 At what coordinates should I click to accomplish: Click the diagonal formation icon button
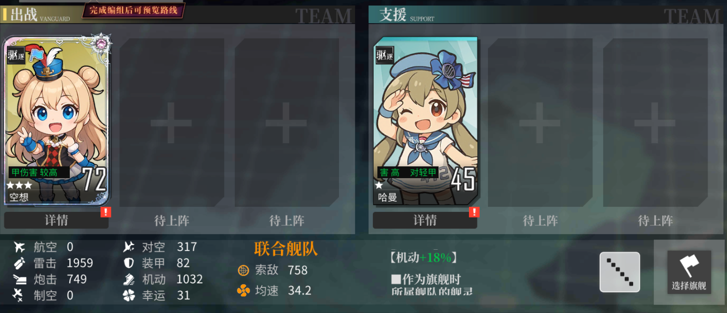tap(620, 272)
